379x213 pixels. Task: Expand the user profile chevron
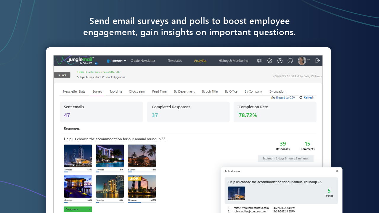click(x=308, y=60)
